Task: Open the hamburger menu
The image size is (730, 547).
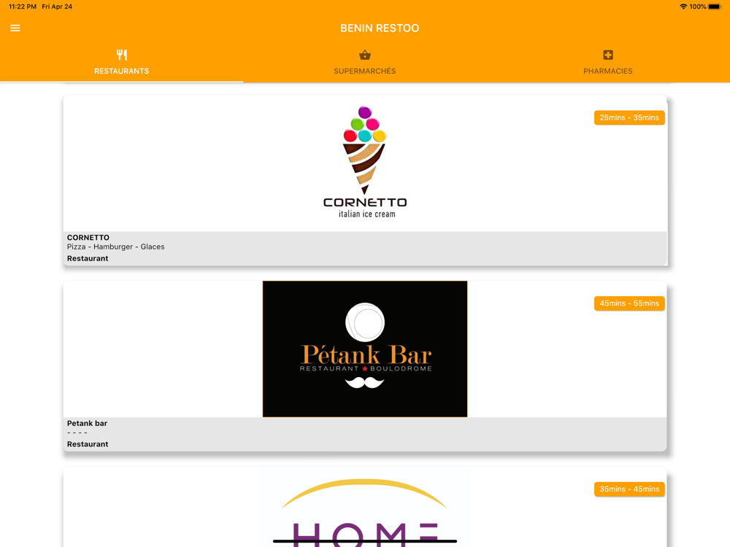Action: click(x=15, y=28)
